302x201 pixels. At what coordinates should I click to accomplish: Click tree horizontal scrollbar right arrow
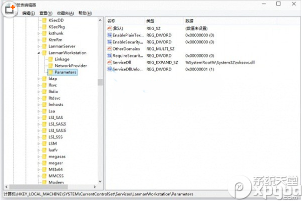coord(95,186)
